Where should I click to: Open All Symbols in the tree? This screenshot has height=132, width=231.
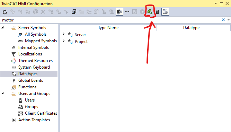(x=36, y=34)
